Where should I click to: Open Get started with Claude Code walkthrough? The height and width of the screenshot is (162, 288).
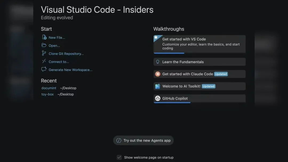point(199,74)
